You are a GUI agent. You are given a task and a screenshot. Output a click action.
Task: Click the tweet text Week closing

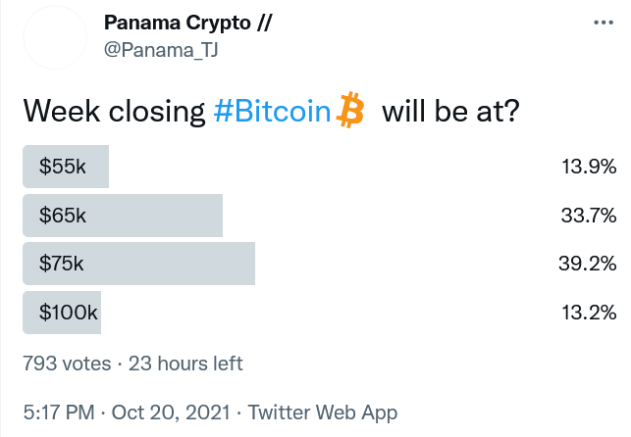click(x=114, y=112)
